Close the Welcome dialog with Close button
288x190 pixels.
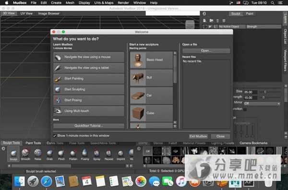click(x=220, y=136)
